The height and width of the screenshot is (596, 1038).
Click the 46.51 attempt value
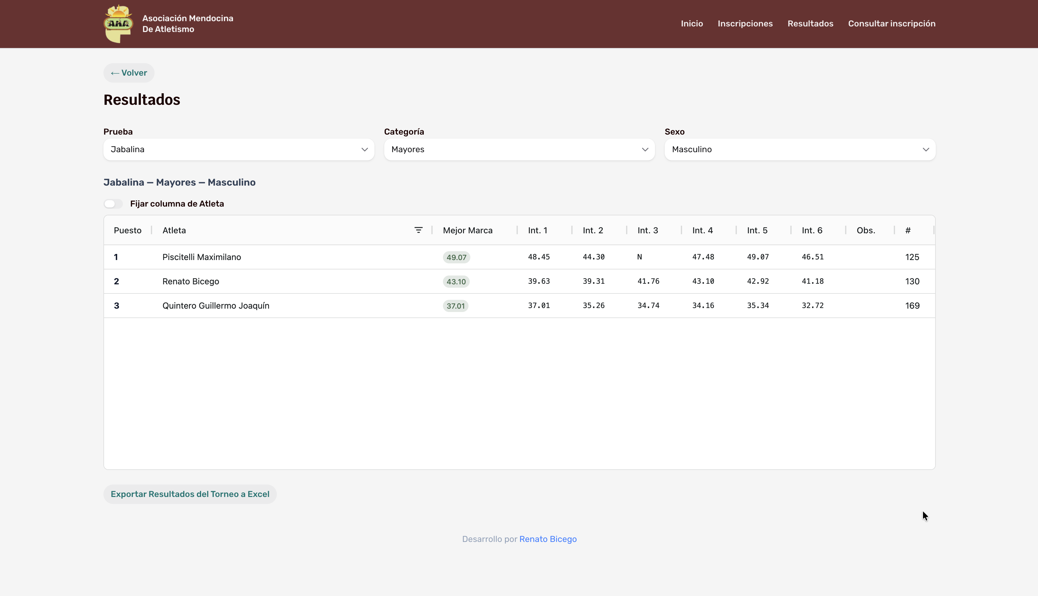tap(813, 257)
